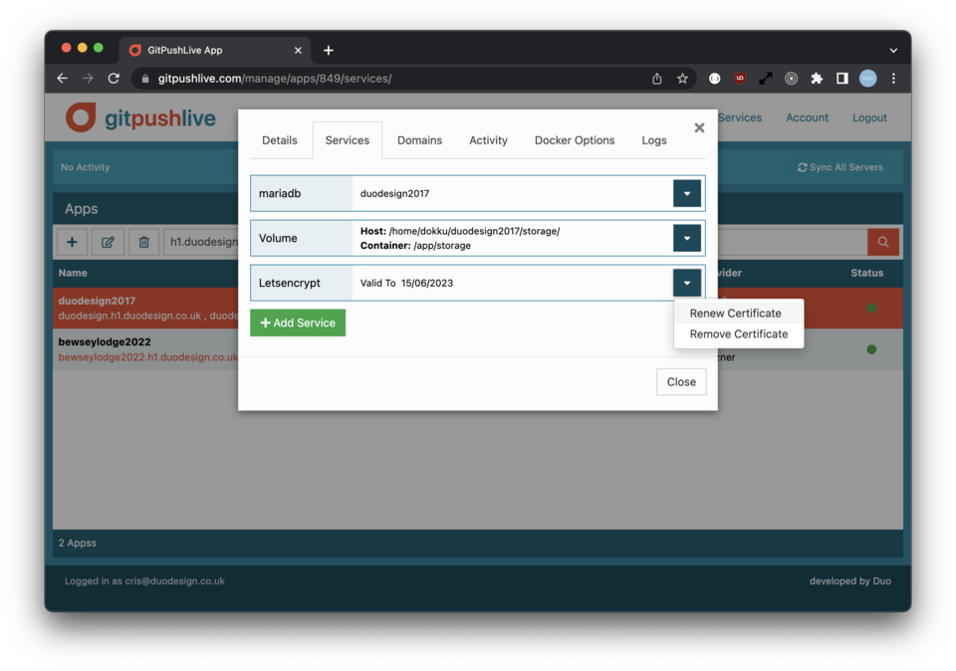
Task: Click the h1.duodesign filter field
Action: click(x=201, y=242)
